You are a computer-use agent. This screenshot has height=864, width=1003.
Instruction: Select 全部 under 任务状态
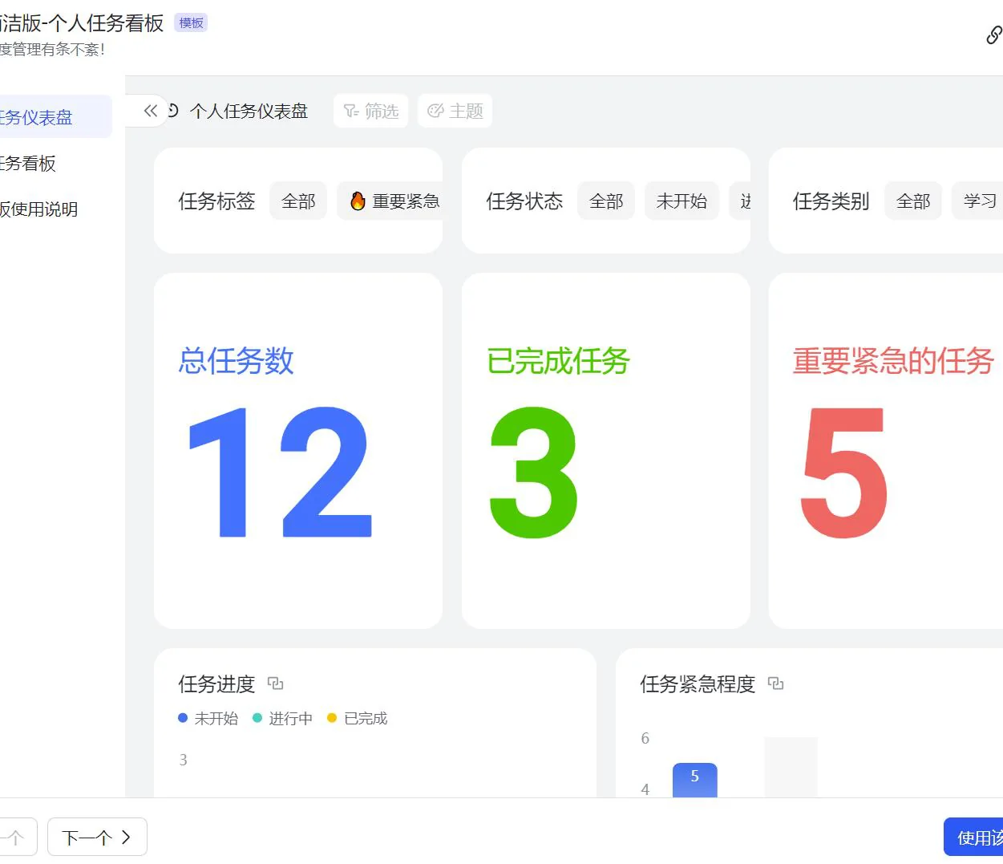606,201
